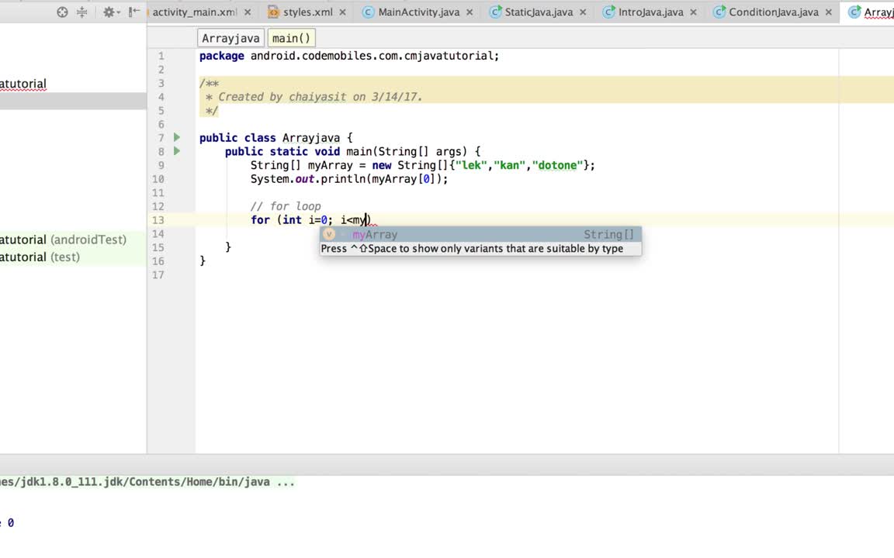Hide the Project tool window
The height and width of the screenshot is (558, 894).
pyautogui.click(x=133, y=12)
